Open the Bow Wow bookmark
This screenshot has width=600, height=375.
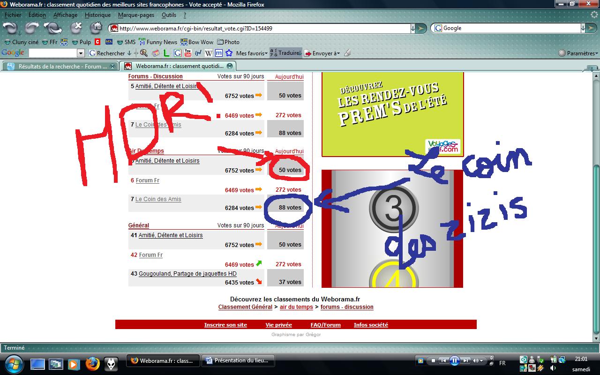coord(197,42)
